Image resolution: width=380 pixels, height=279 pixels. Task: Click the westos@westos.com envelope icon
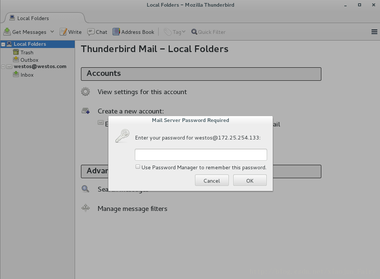click(x=9, y=67)
